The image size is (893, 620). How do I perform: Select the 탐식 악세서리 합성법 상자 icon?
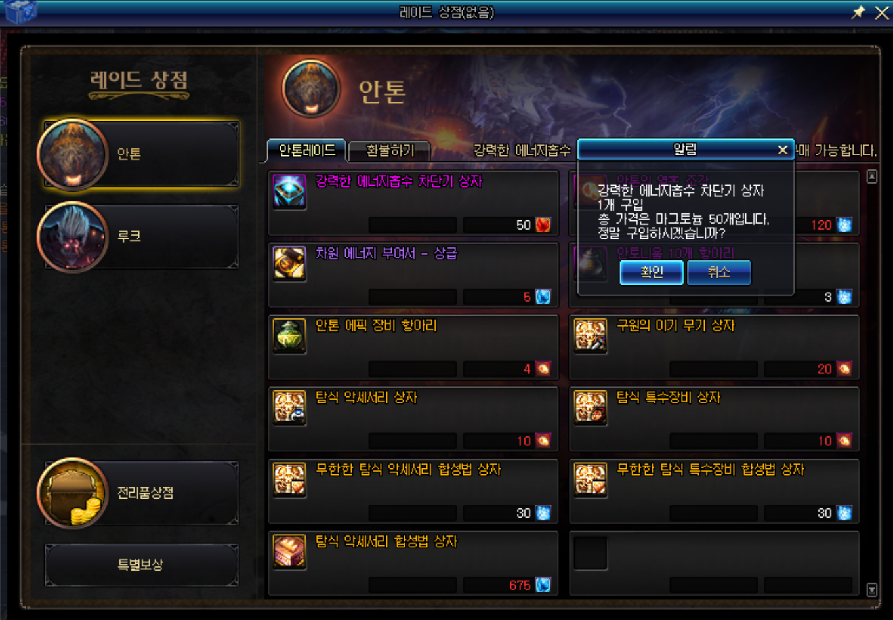289,552
